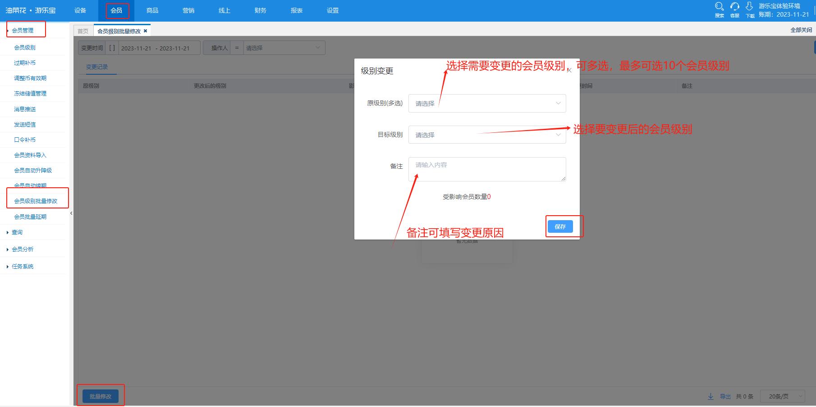Click the 导出 link
The height and width of the screenshot is (407, 816).
pyautogui.click(x=725, y=396)
